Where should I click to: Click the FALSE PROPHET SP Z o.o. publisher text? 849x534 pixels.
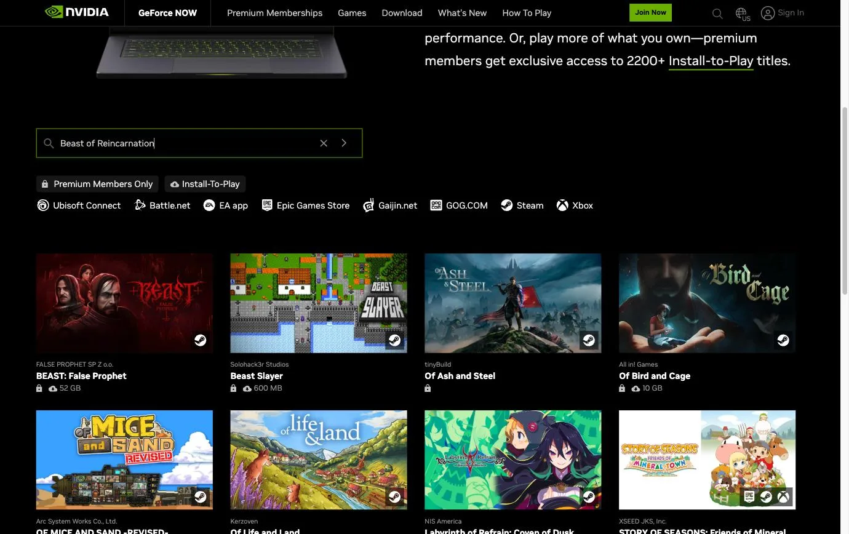(x=74, y=364)
